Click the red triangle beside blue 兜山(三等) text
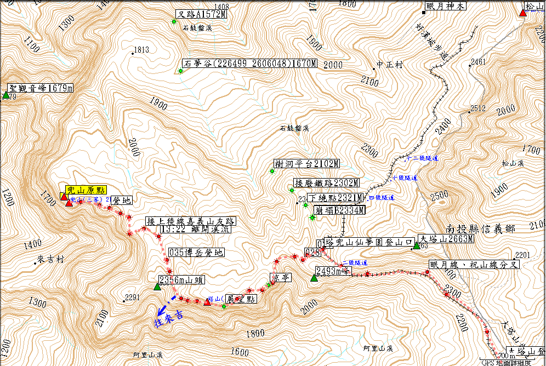Screen dimensions: 546x366 click(69, 203)
